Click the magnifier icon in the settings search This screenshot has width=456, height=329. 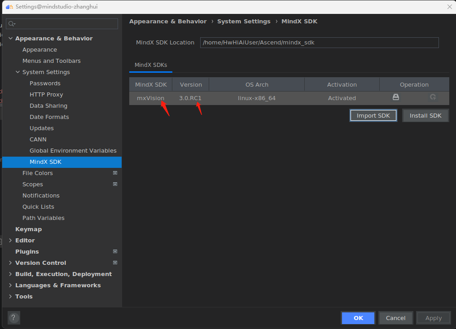(12, 24)
